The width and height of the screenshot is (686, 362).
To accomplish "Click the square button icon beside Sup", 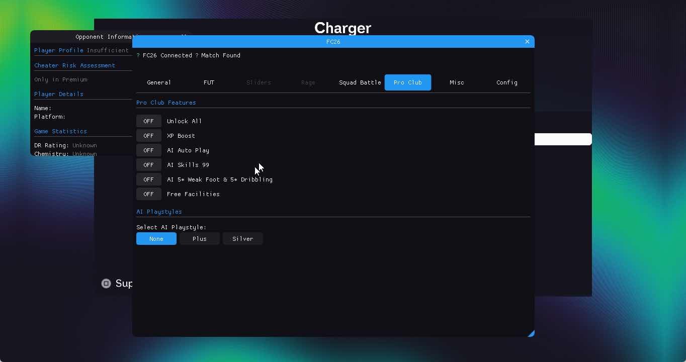I will pos(106,284).
